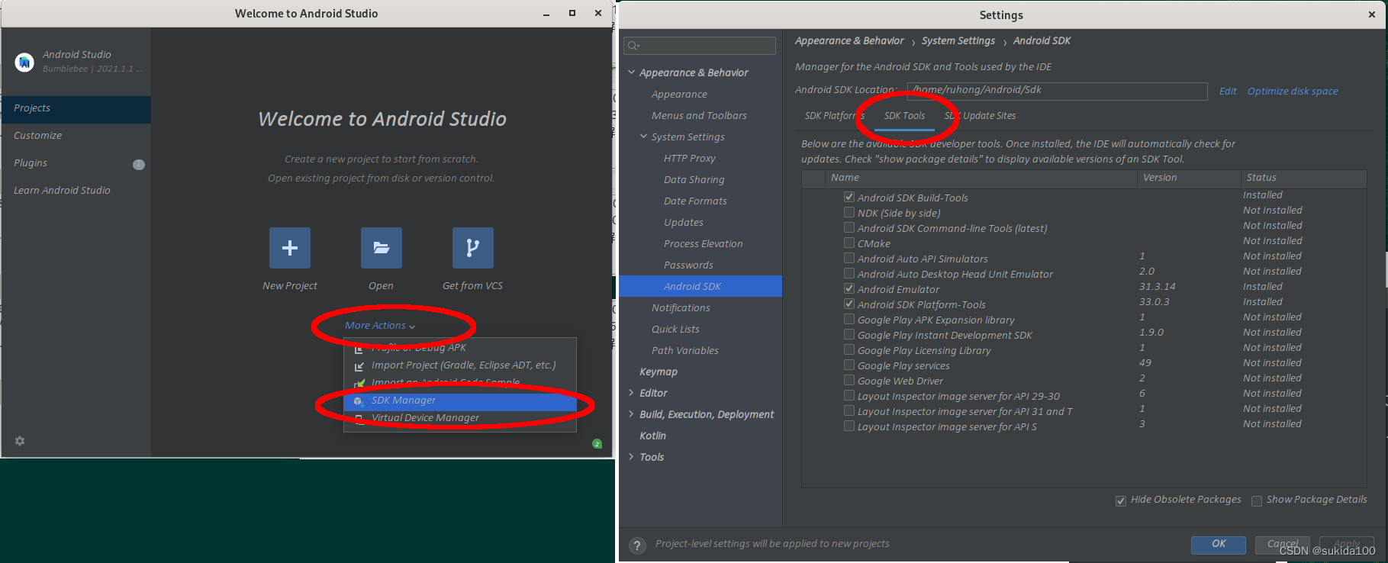Click the Optimize disk space link
Viewport: 1388px width, 563px height.
coord(1293,92)
